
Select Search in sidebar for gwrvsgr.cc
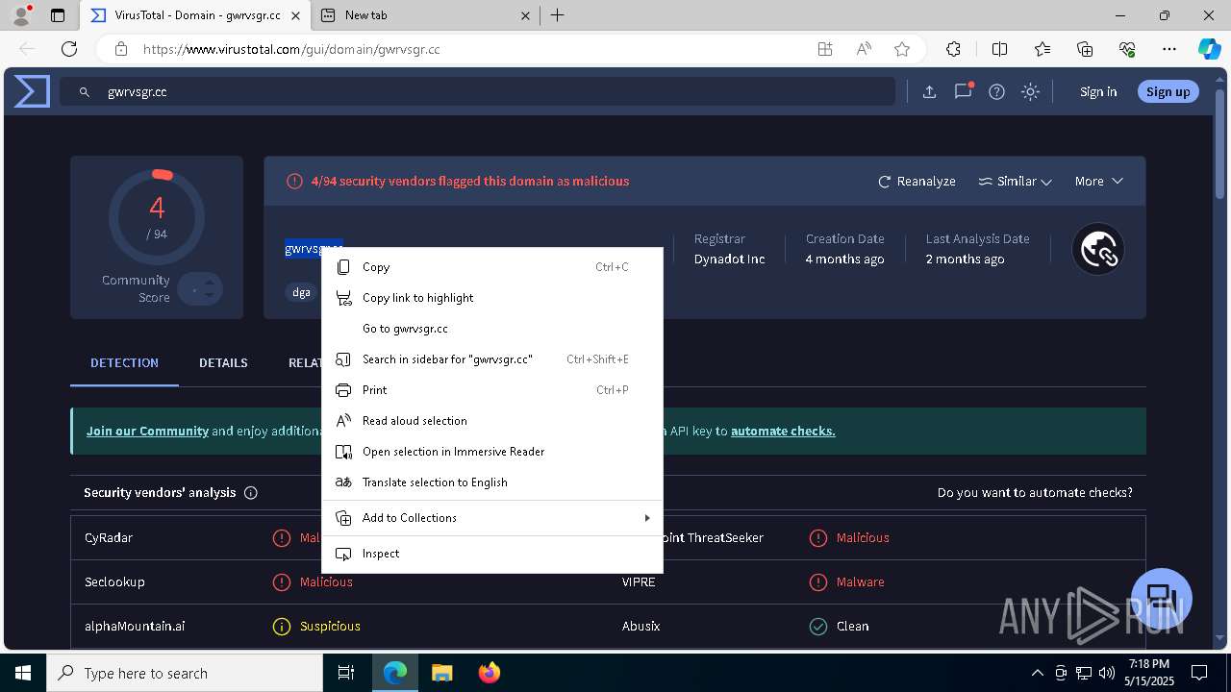click(491, 359)
